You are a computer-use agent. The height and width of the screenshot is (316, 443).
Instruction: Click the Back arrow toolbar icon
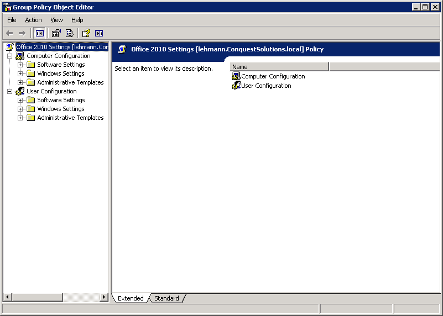point(9,33)
